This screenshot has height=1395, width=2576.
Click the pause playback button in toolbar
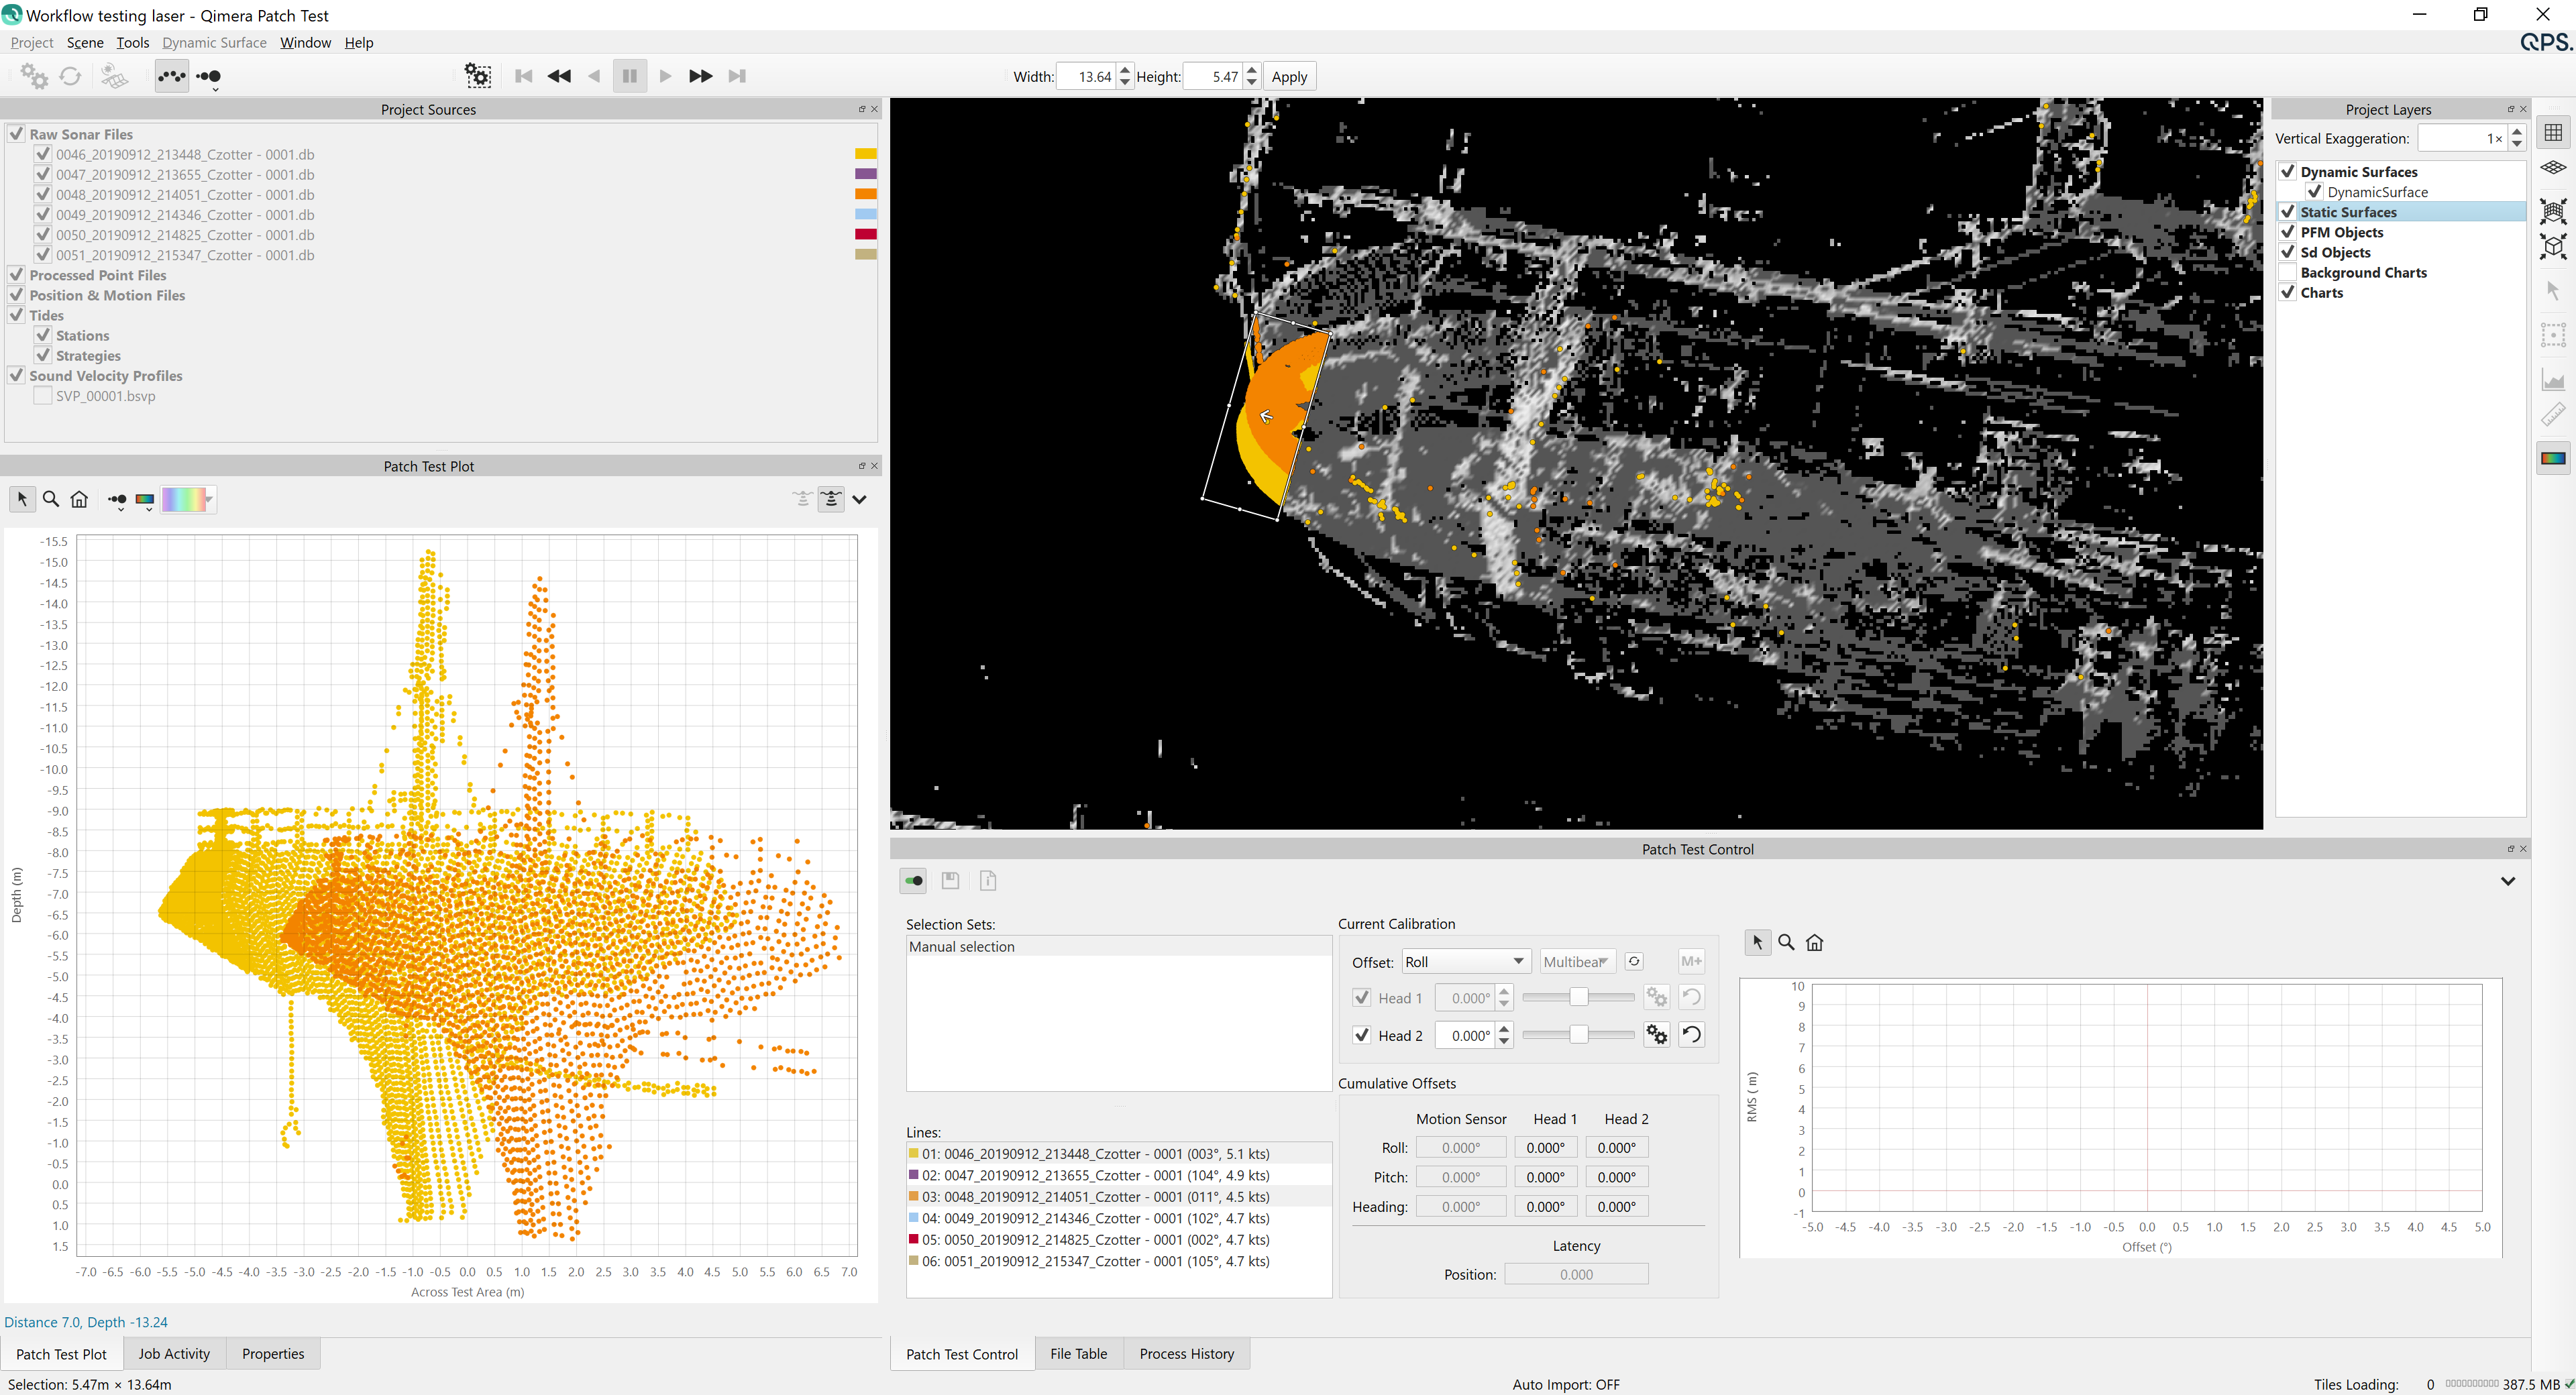(629, 76)
